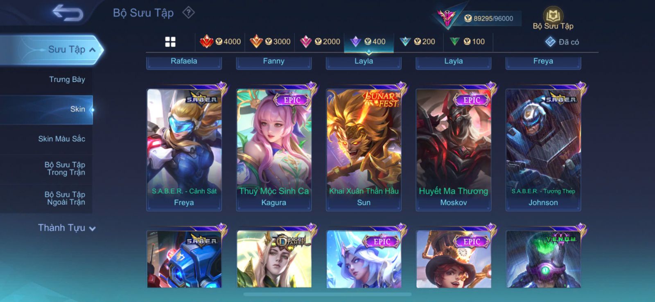
Task: Go back with the return arrow icon
Action: click(68, 13)
